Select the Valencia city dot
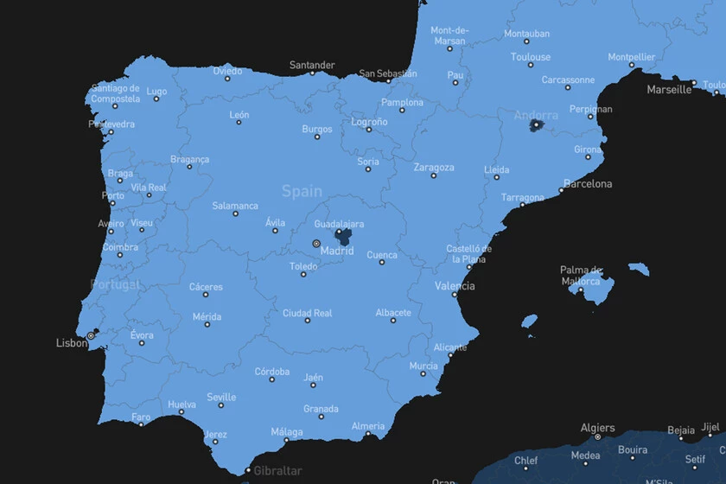This screenshot has height=484, width=726. (x=455, y=294)
